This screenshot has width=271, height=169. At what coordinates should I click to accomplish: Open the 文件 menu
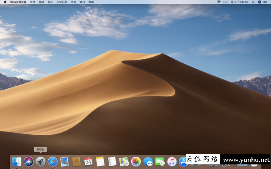pyautogui.click(x=33, y=2)
